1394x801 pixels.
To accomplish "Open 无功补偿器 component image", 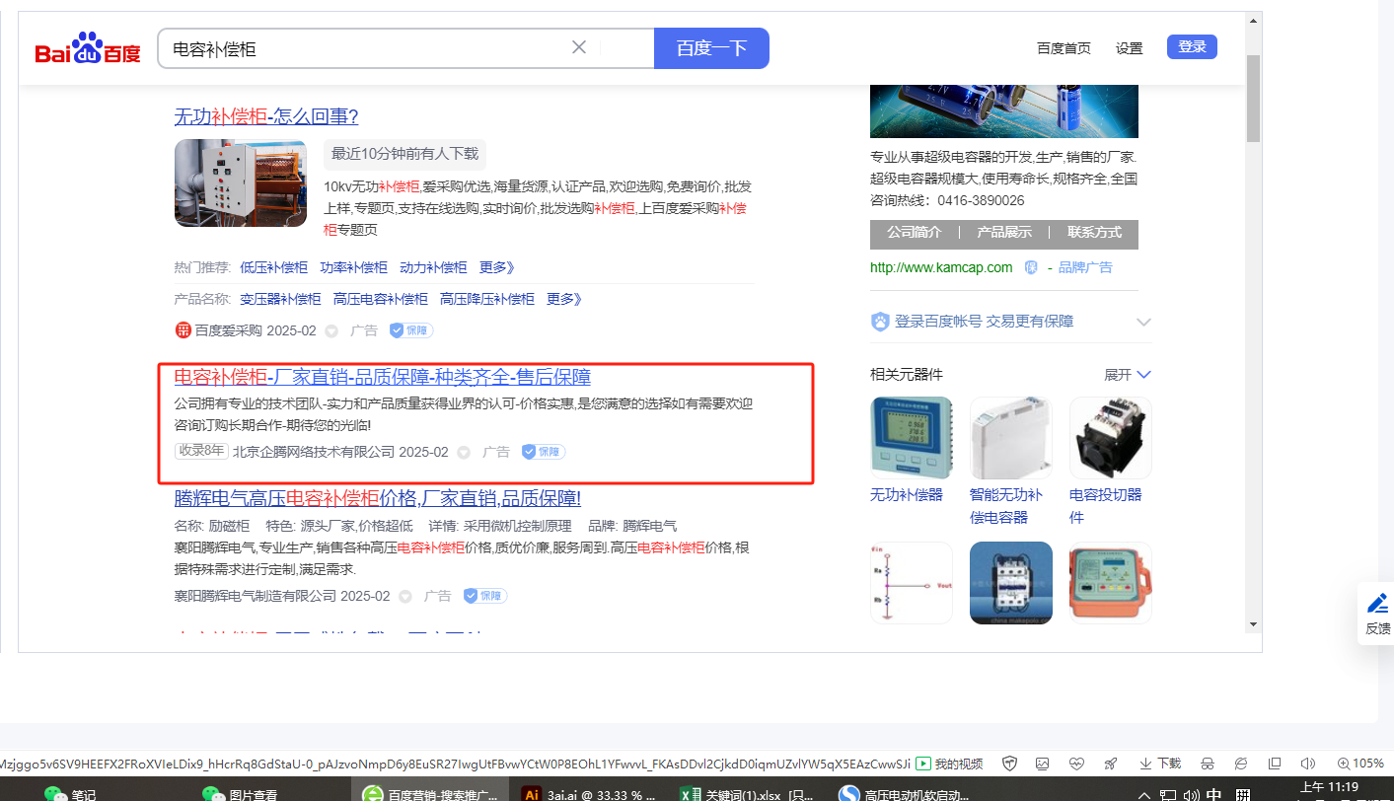I will [x=912, y=438].
